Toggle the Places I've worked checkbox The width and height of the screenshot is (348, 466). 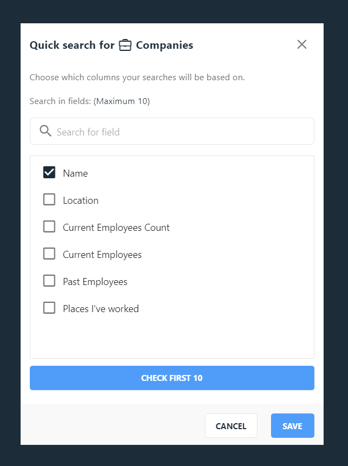click(x=49, y=308)
